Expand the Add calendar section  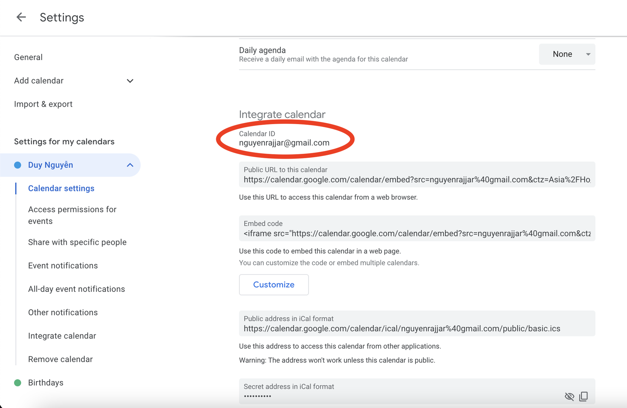point(130,81)
